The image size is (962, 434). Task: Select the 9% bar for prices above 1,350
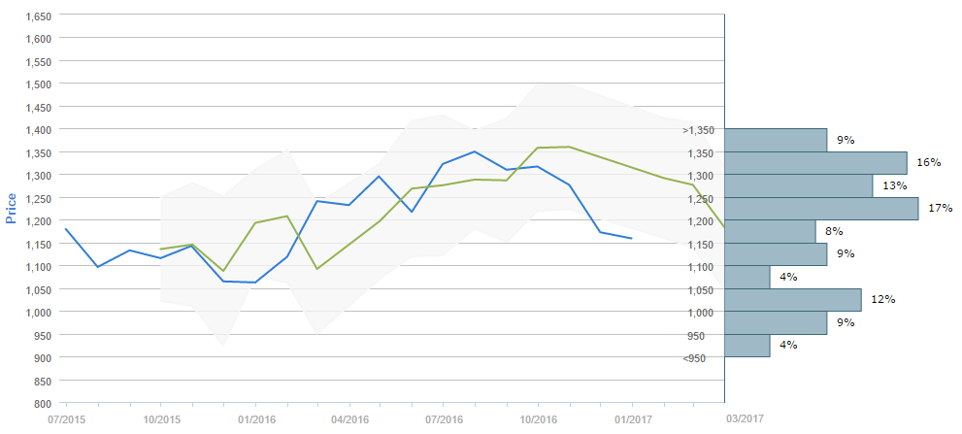point(776,140)
